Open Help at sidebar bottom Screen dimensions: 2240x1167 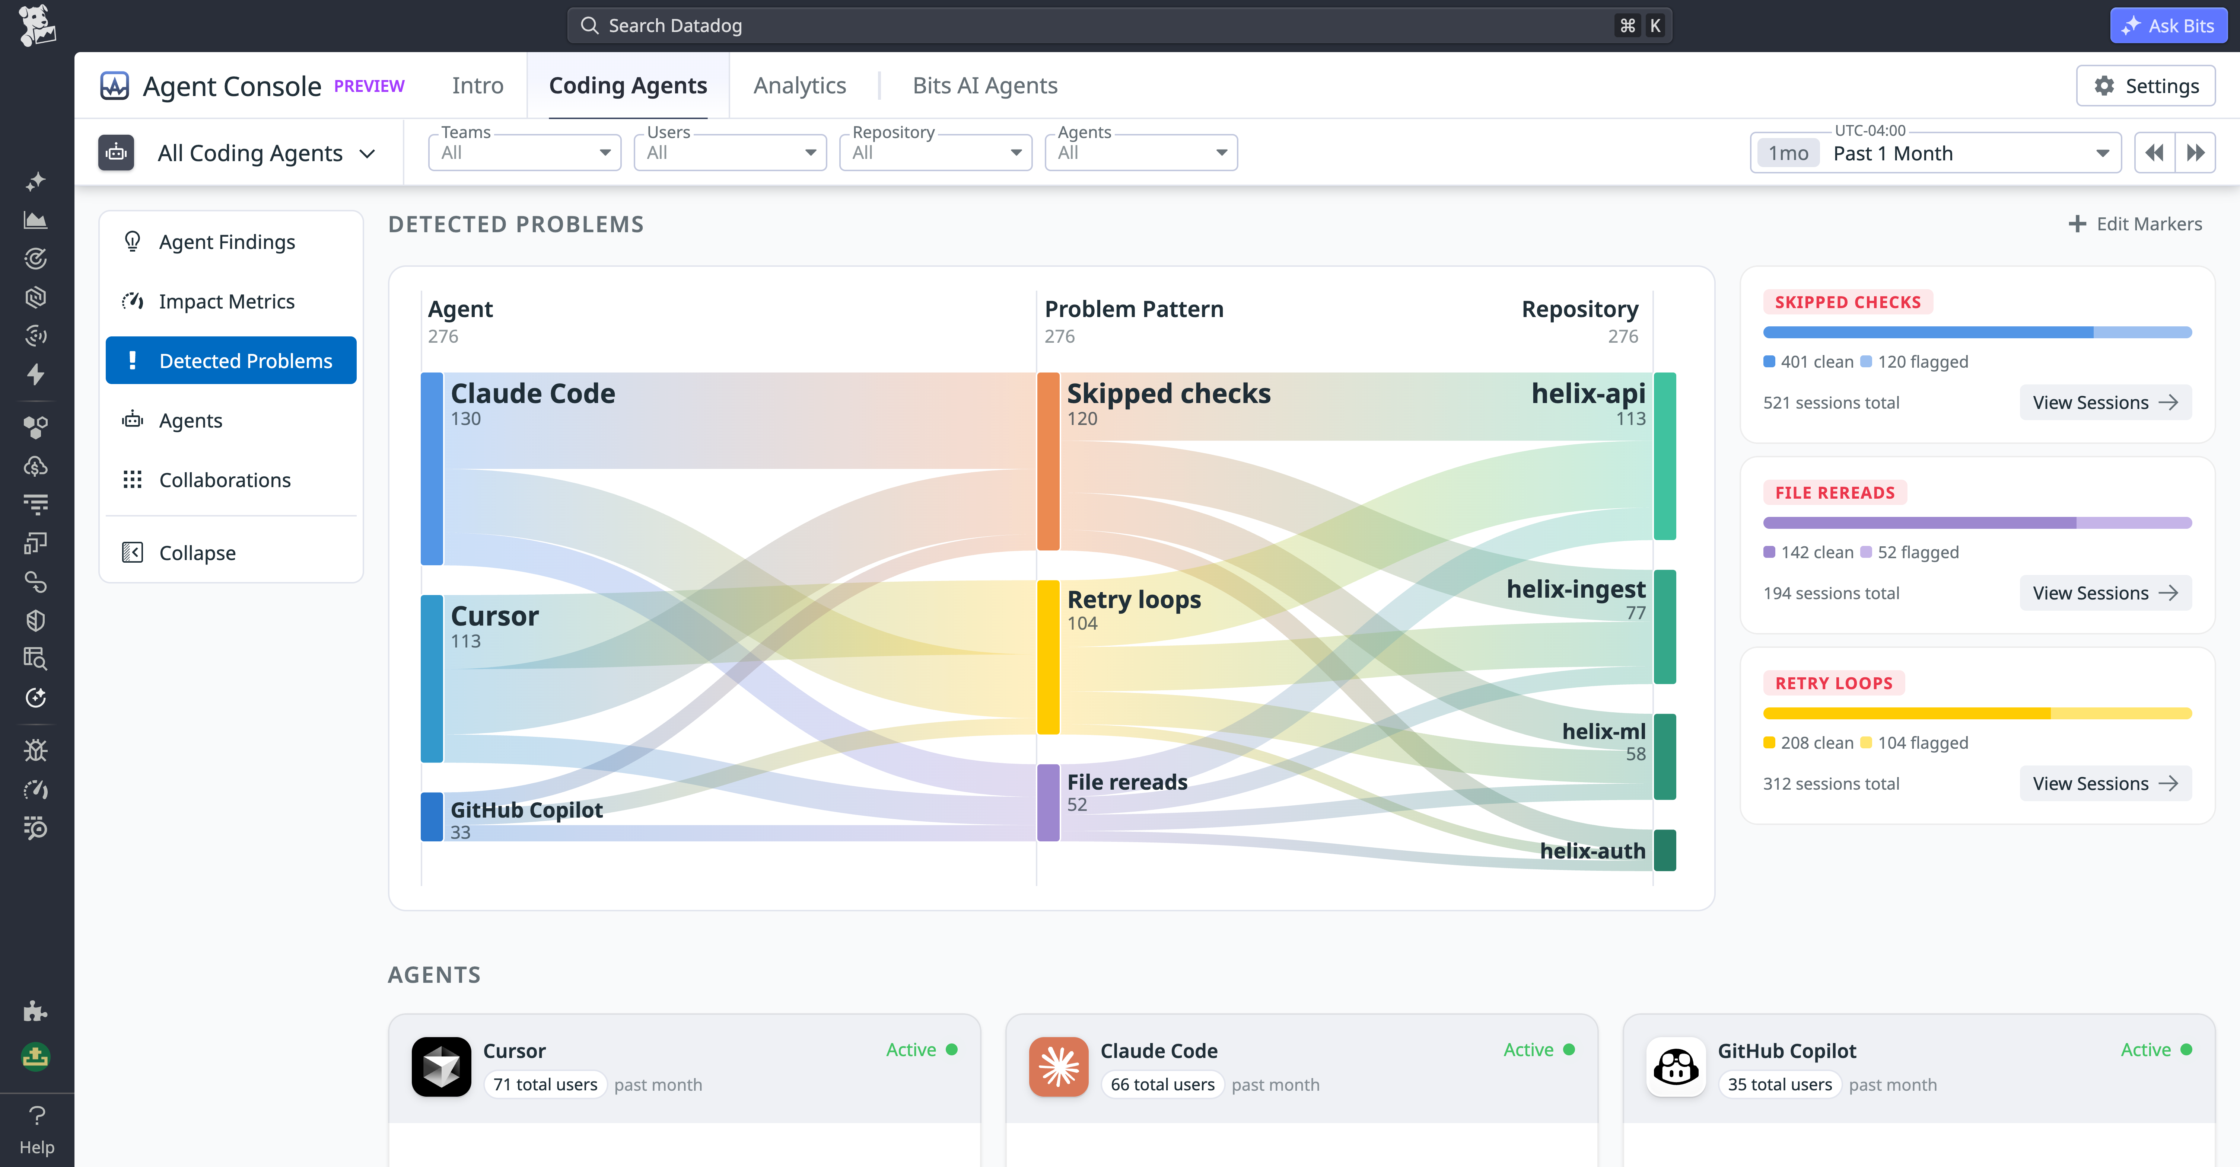point(36,1130)
